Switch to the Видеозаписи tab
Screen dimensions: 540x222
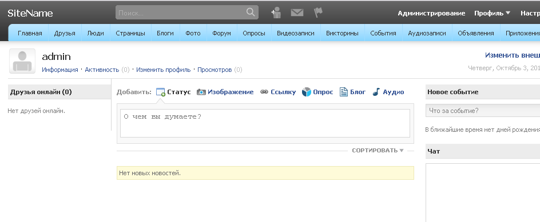(296, 33)
